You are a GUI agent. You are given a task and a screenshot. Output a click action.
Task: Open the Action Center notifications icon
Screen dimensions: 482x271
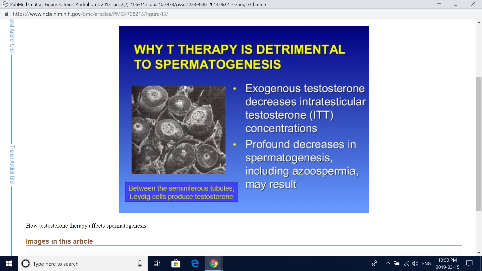click(469, 263)
